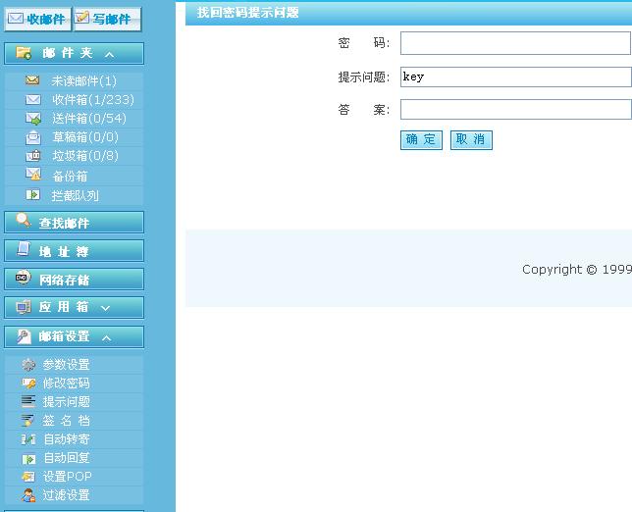Go to 修改密码 page
This screenshot has width=632, height=512.
tap(67, 384)
